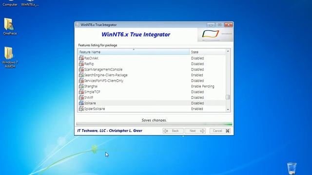Select the ScanManagementConsole feature name
This screenshot has width=312, height=175.
[x=103, y=70]
